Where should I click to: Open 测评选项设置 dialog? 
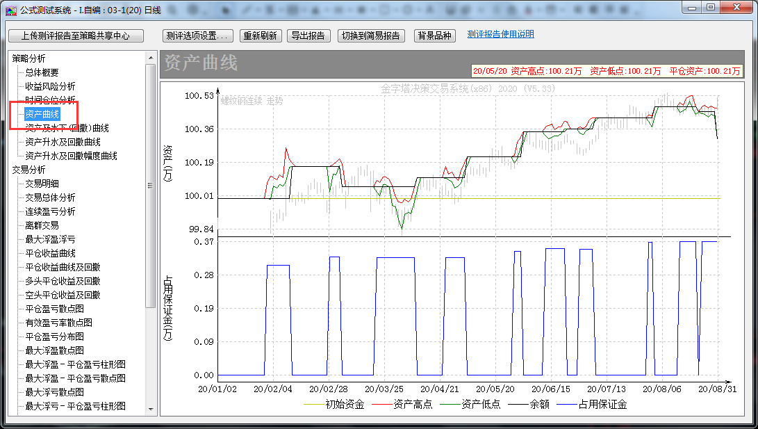[x=197, y=35]
